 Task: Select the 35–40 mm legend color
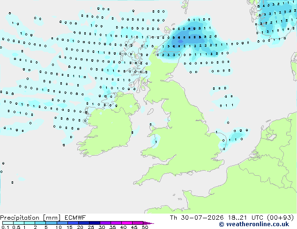pyautogui.click(x=116, y=223)
